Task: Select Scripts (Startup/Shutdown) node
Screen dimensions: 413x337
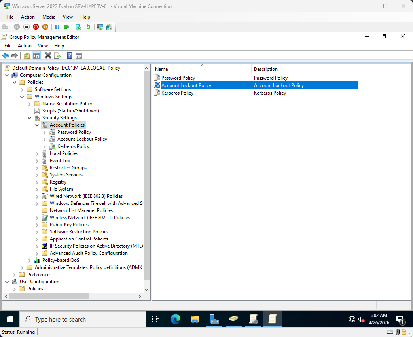Action: coord(70,111)
